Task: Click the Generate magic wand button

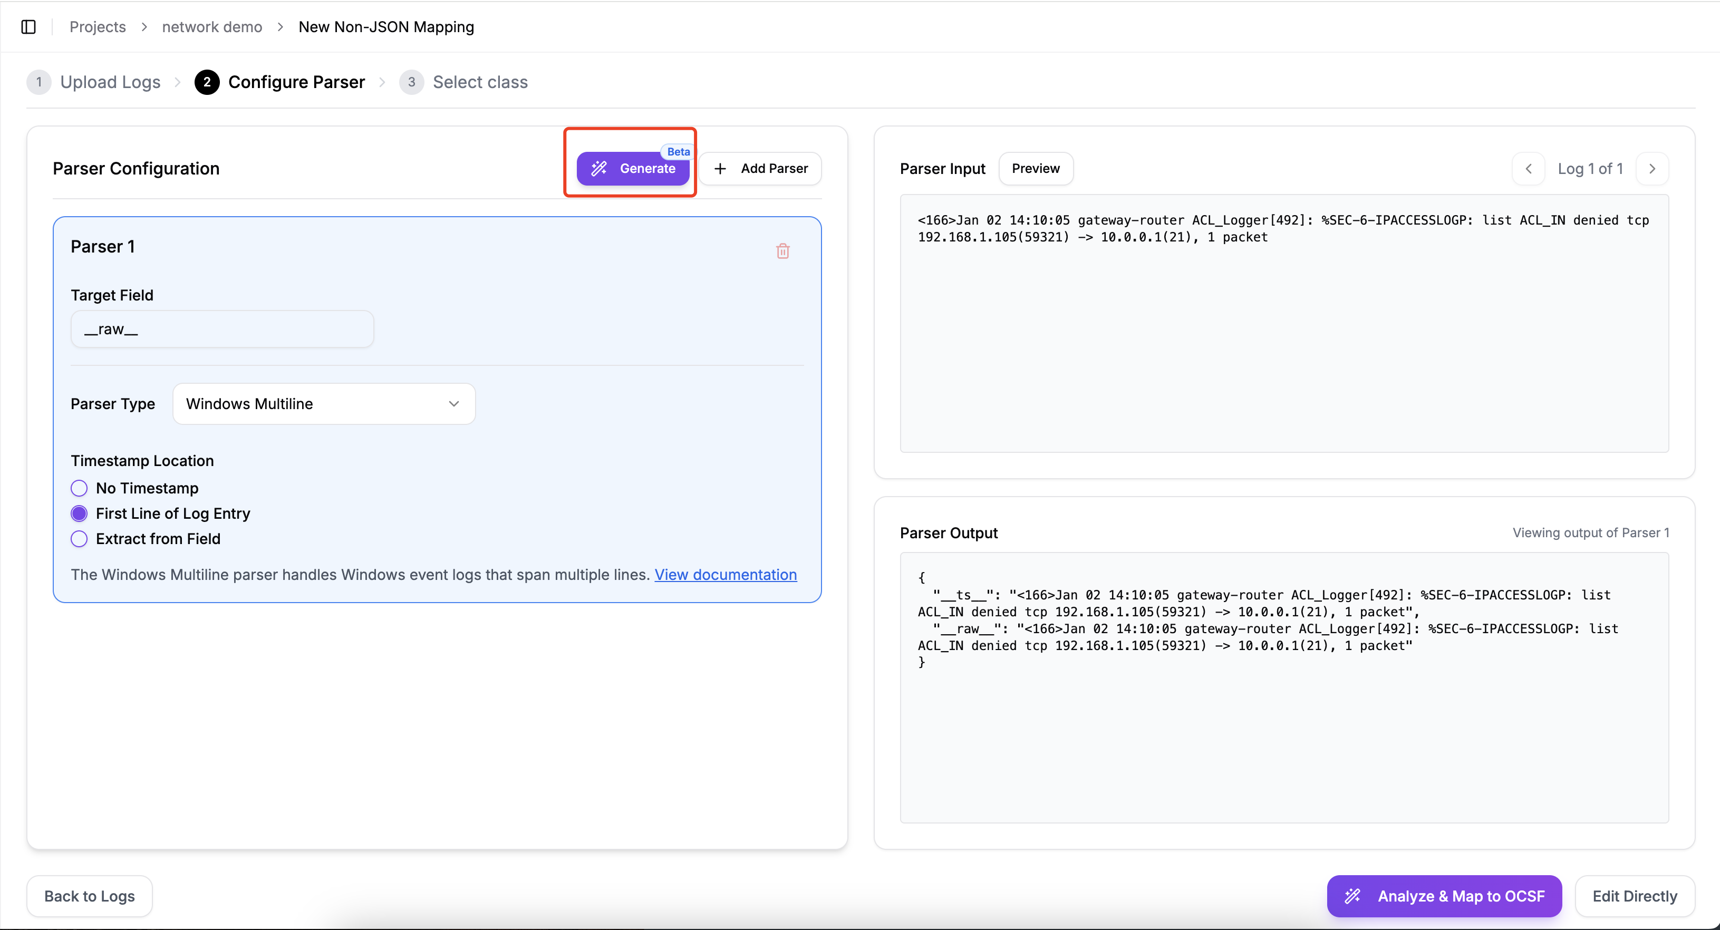Action: (632, 169)
